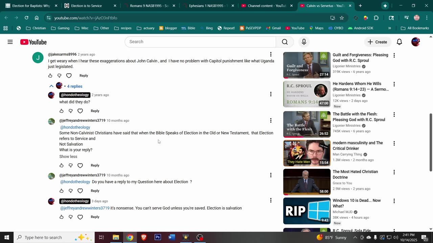This screenshot has height=243, width=433.
Task: Click the YouTube search input field
Action: pos(200,42)
